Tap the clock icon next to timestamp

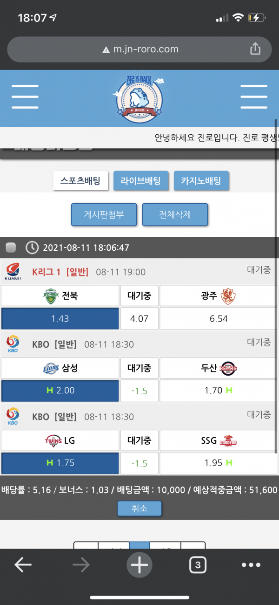click(32, 247)
